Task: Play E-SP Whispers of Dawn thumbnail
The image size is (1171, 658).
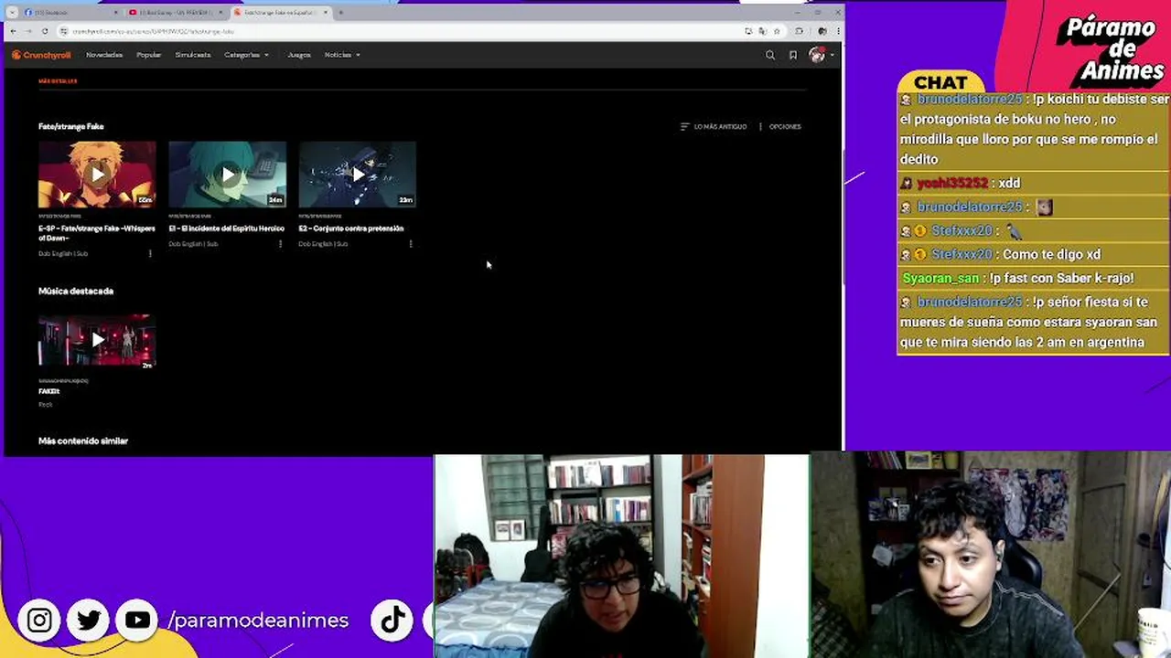Action: [x=97, y=175]
